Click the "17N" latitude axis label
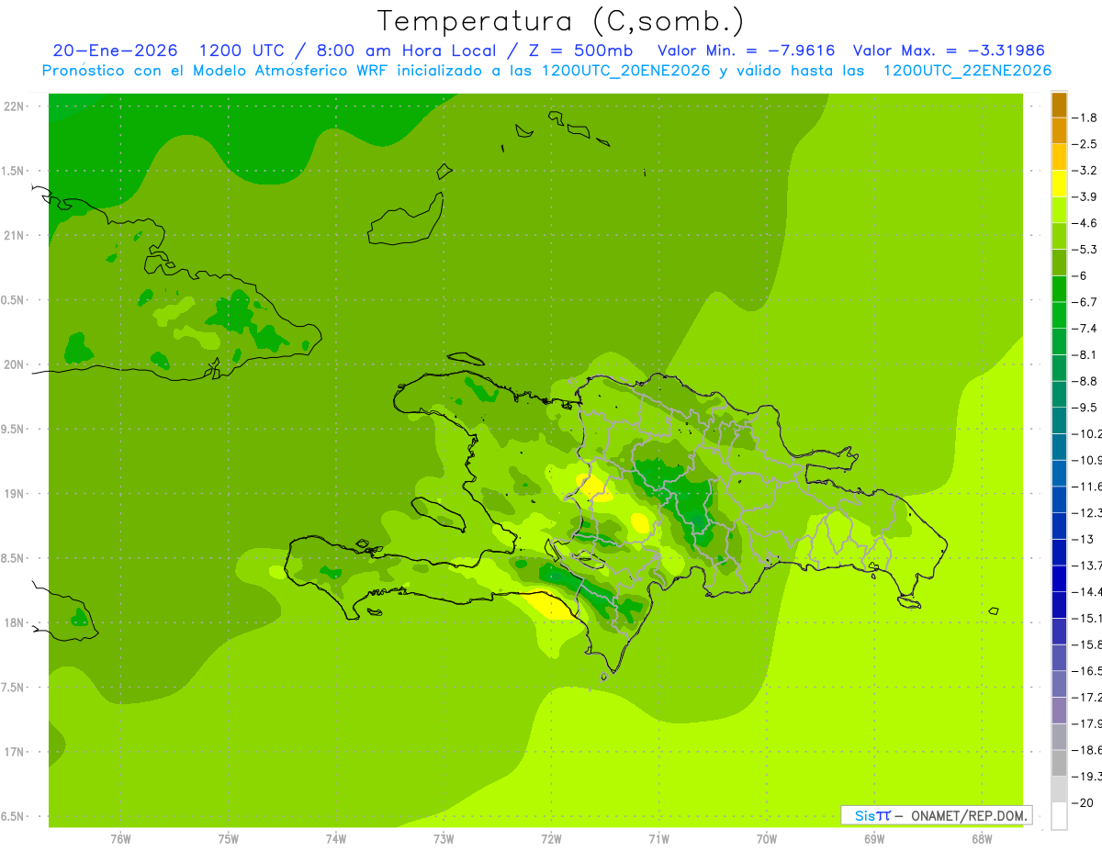Image resolution: width=1102 pixels, height=851 pixels. (x=14, y=752)
